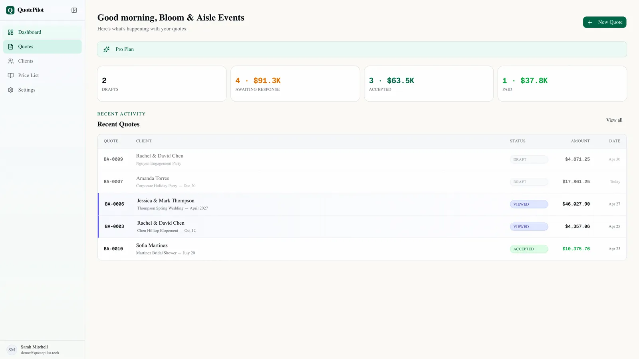Click Rachel & David Chen in BA-0003 row
This screenshot has height=359, width=639.
(161, 223)
